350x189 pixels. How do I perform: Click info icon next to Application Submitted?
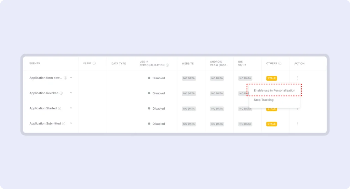64,124
